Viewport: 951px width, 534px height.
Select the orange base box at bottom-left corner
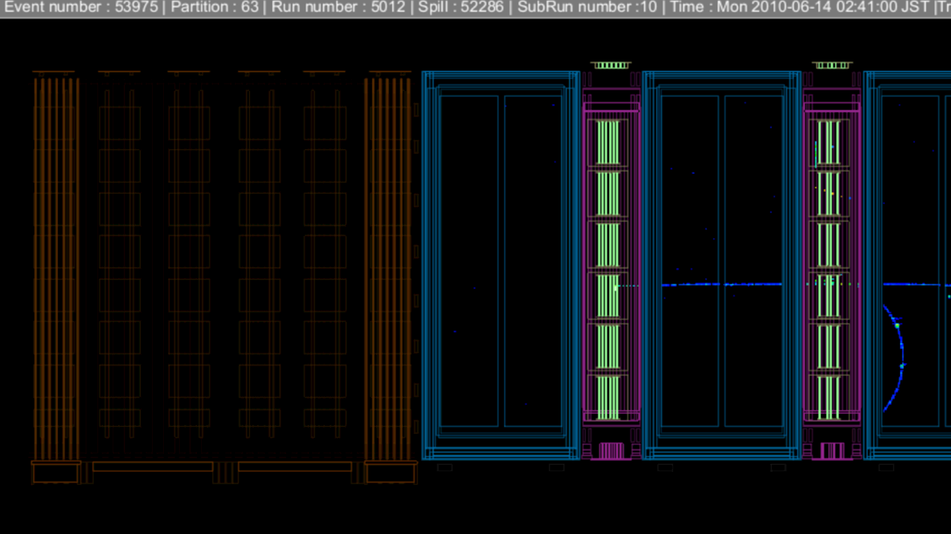tap(56, 473)
